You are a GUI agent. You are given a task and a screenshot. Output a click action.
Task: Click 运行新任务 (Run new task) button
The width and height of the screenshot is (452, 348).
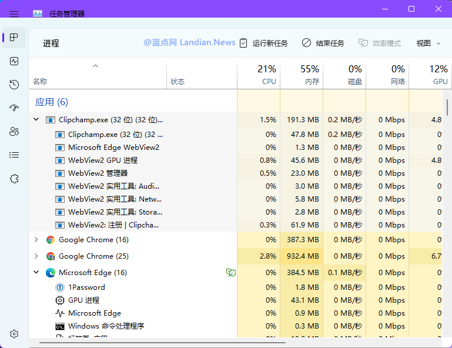point(264,43)
